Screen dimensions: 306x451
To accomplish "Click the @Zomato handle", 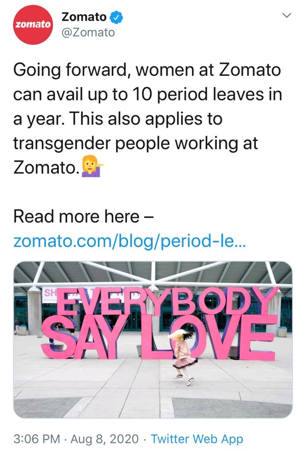I will [x=88, y=33].
